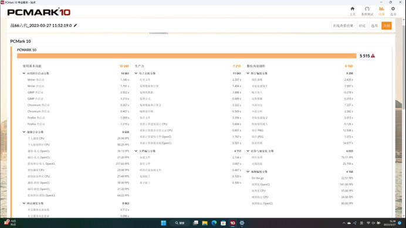Collapse the App Start-up score group above Writer rows
The image size is (406, 228).
(24, 73)
